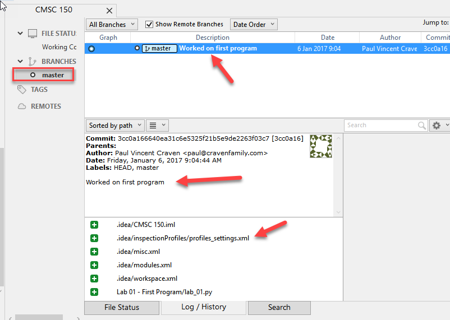Select .idea/inspectionProfiles/profiles_settings.xml file
The width and height of the screenshot is (450, 320).
pos(183,238)
